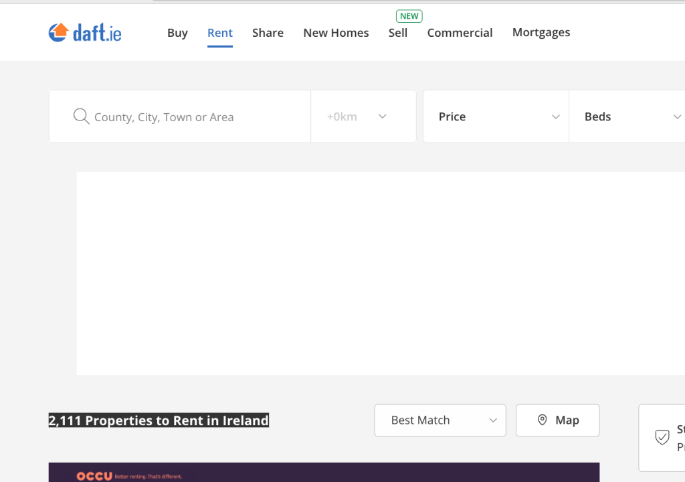Screen dimensions: 685x482
Task: Open the Buy section
Action: pos(177,33)
